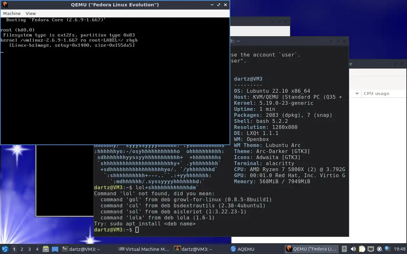Select the QEMU Fedora taskbar entry
The width and height of the screenshot is (407, 254).
point(312,249)
